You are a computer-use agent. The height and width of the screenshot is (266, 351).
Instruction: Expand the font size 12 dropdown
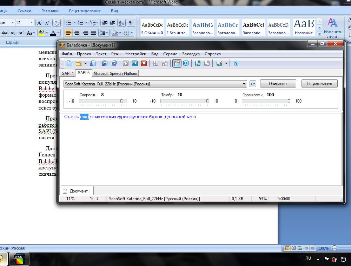click(x=32, y=23)
